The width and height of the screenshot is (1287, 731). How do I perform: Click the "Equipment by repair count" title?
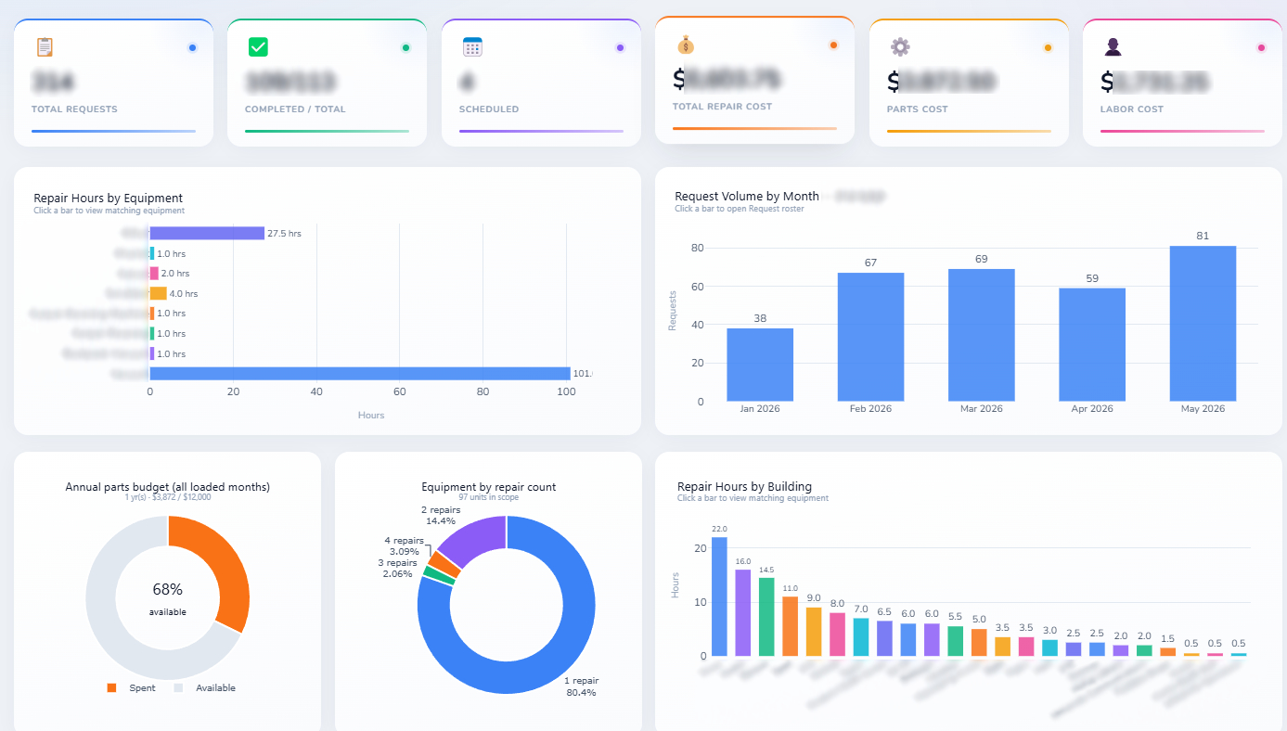[x=489, y=486]
